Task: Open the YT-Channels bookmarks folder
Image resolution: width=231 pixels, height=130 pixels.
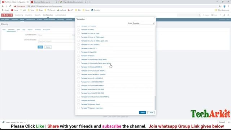Action: (50, 10)
